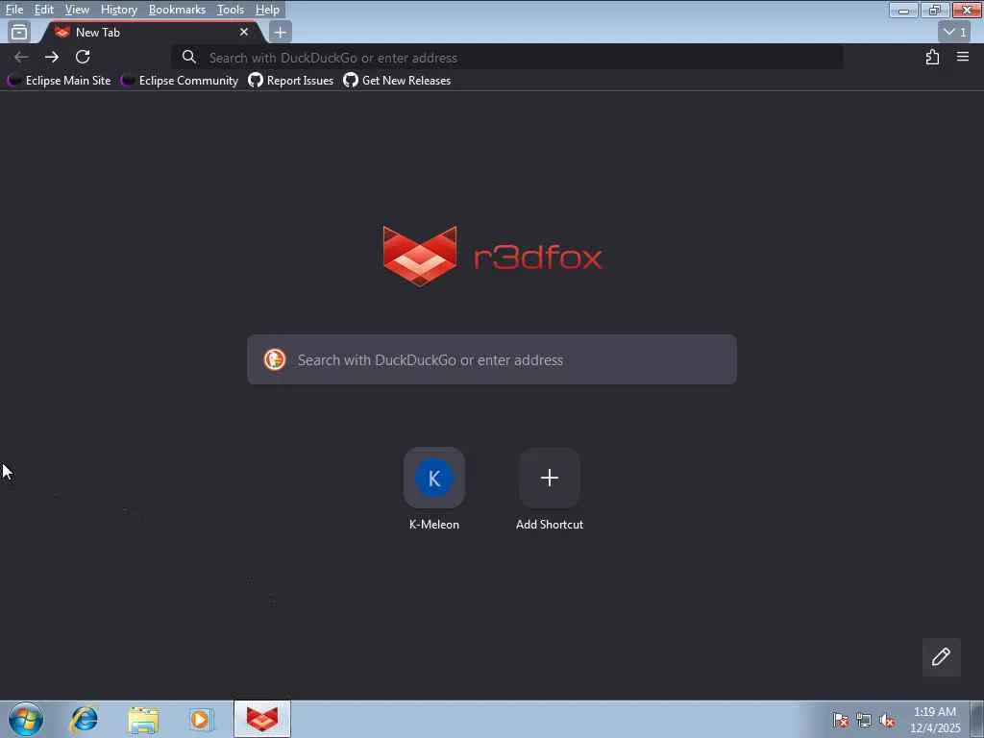
Task: Open the Edit menu
Action: tap(43, 10)
